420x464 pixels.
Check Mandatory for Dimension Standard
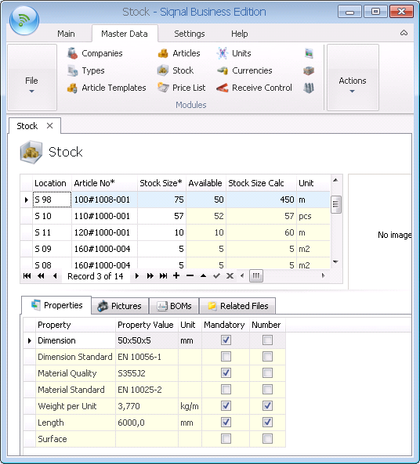(x=226, y=357)
